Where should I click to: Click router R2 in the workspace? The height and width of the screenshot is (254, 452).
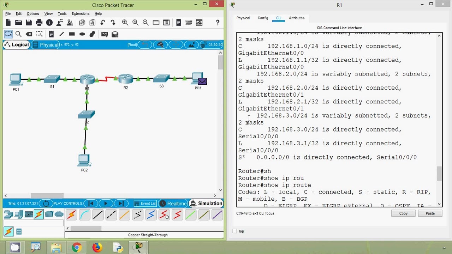tap(126, 79)
